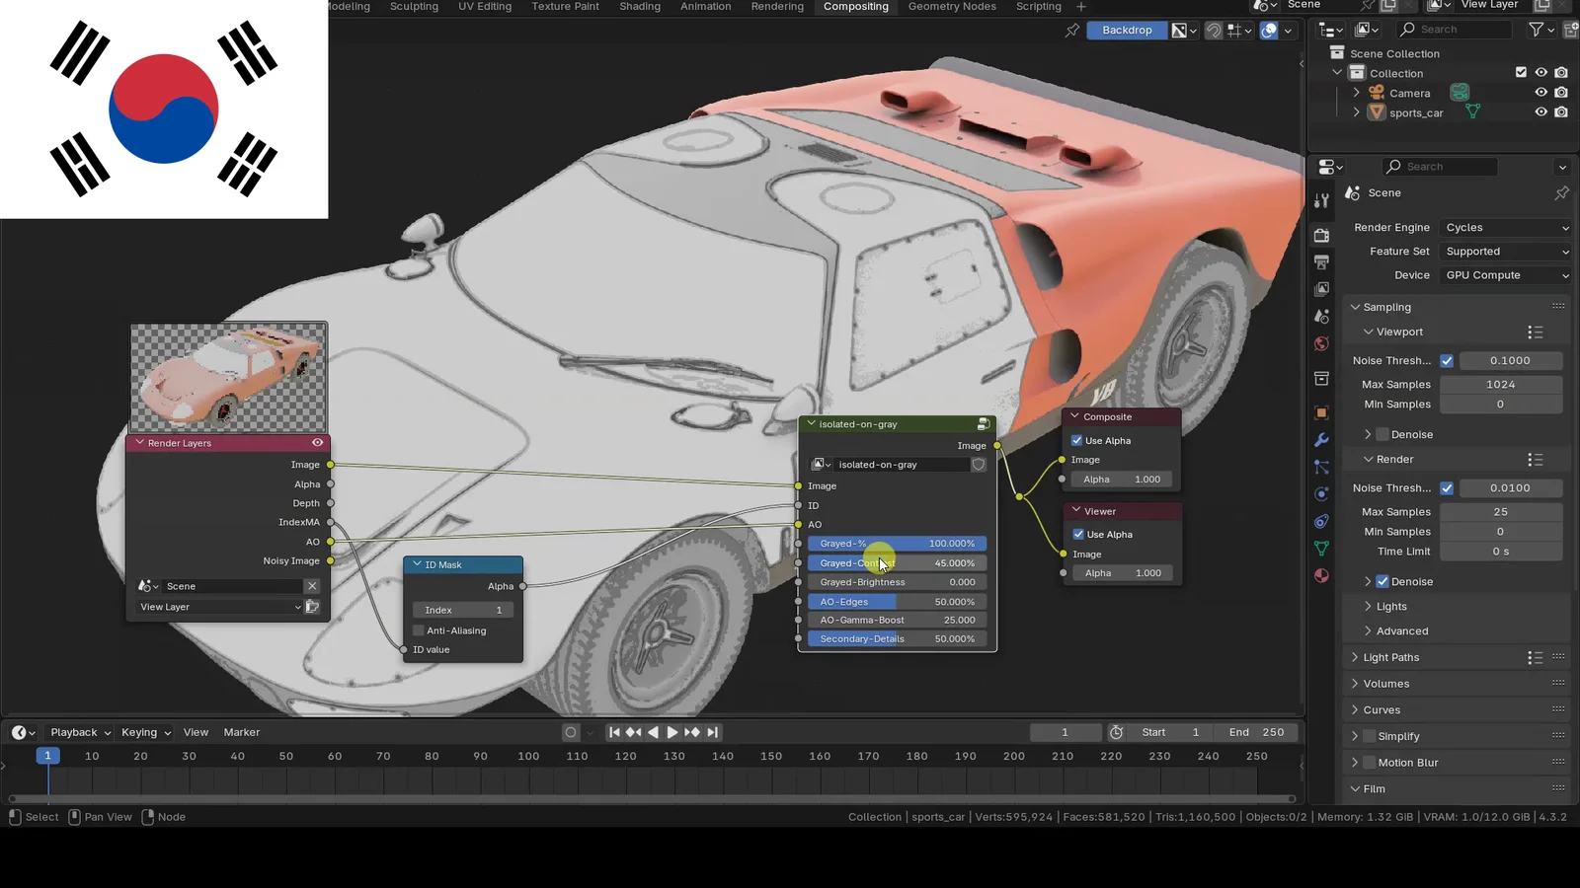The width and height of the screenshot is (1580, 888).
Task: Enable Anti-Aliasing in ID Mask node
Action: (x=419, y=630)
